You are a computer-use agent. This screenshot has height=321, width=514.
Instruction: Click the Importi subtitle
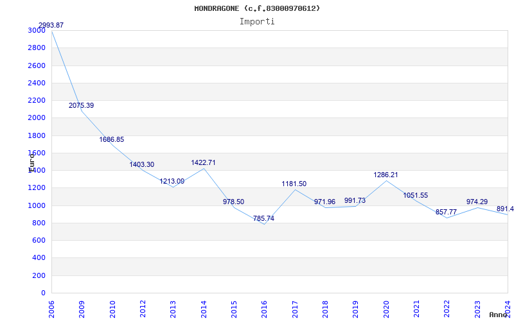click(257, 22)
